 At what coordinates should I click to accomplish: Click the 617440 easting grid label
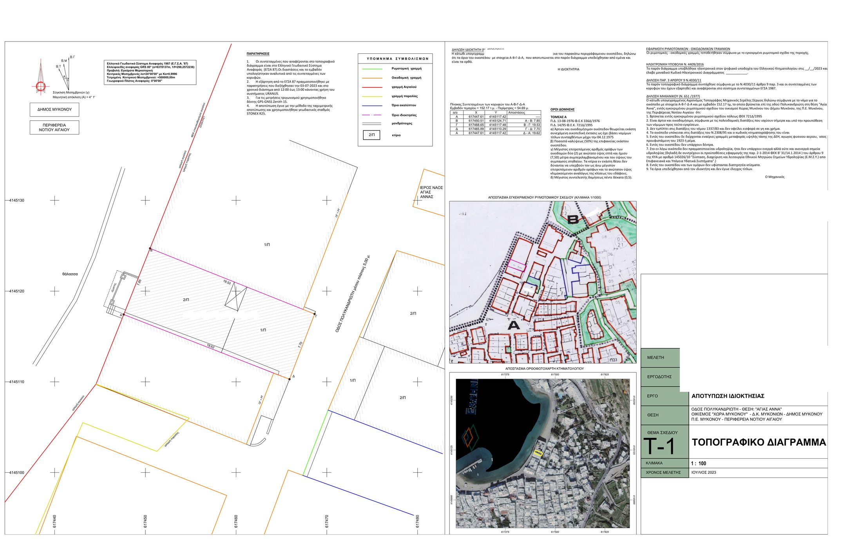tap(54, 521)
